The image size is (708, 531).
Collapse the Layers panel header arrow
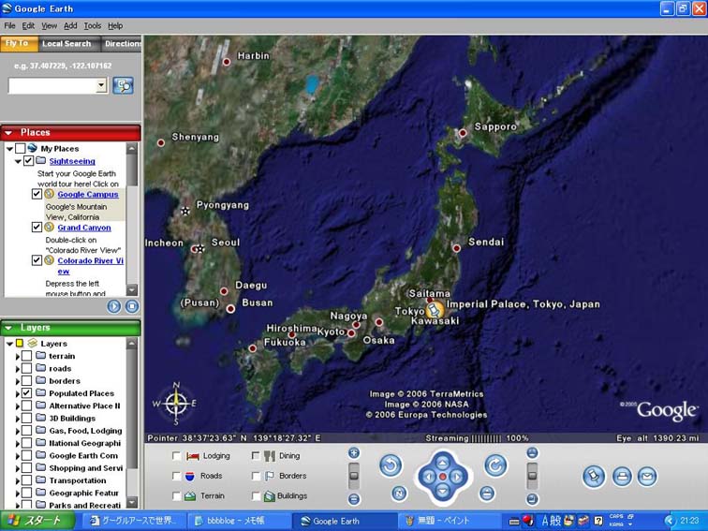click(x=8, y=328)
